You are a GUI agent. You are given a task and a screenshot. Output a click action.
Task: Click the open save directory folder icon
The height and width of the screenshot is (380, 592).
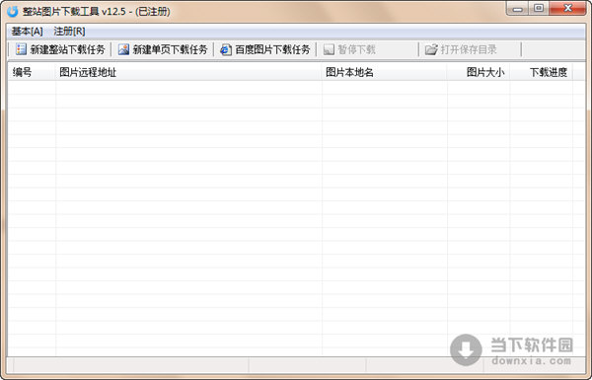[x=431, y=49]
